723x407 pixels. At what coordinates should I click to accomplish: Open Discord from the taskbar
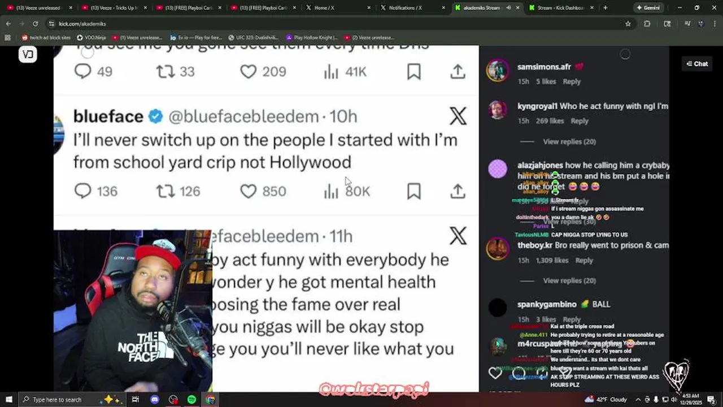point(154,400)
